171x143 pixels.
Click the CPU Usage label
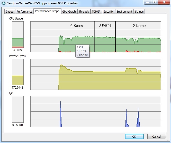tap(16, 18)
